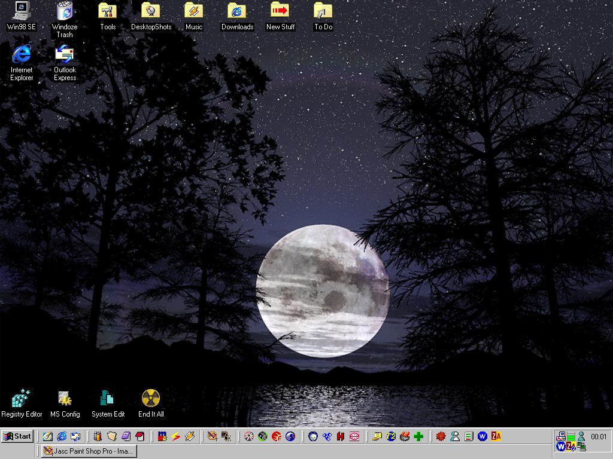Click the system tray clock
613x459 pixels.
(x=599, y=437)
